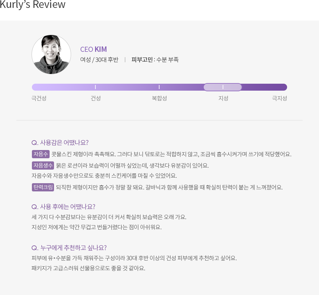This screenshot has height=295, width=319.
Task: Click the 극건성 skin type label
Action: click(x=39, y=98)
